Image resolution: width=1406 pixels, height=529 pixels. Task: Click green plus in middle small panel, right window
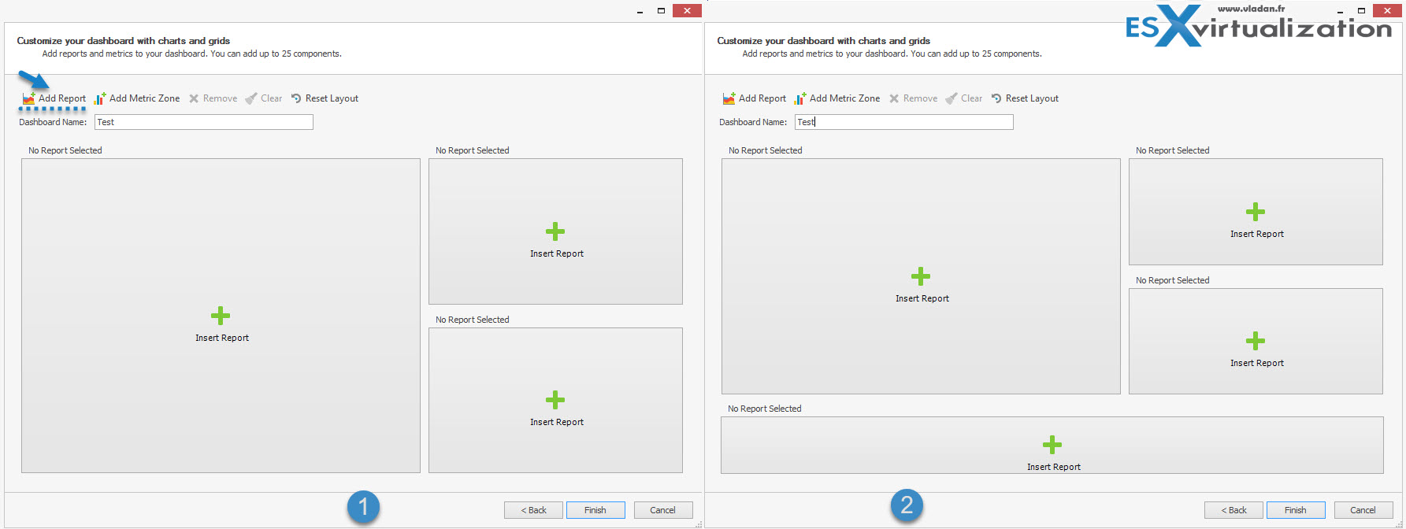(1256, 341)
